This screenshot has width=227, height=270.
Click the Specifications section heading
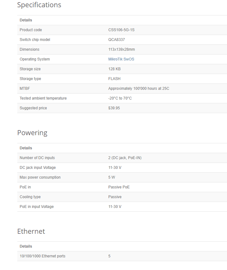pos(39,5)
